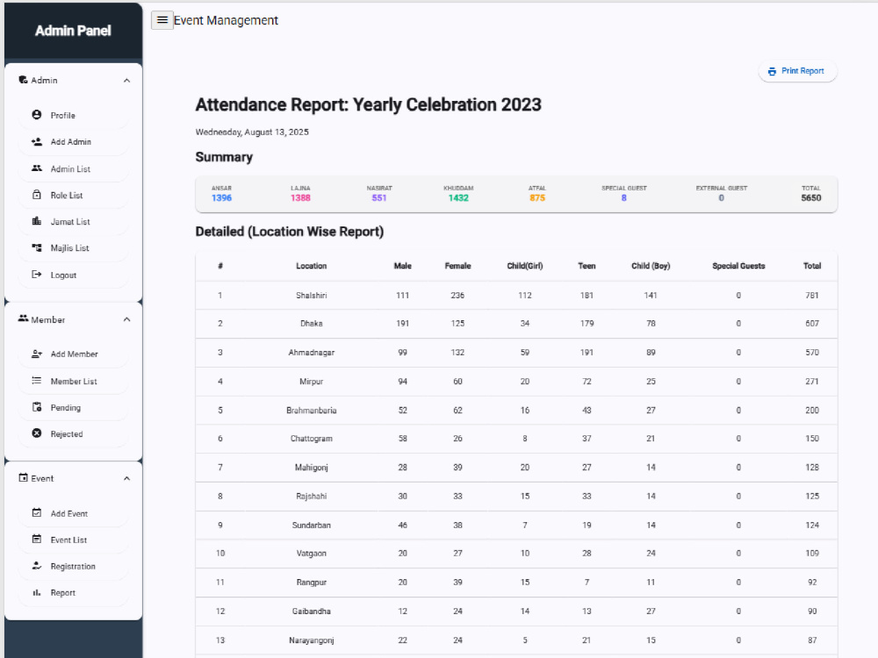The image size is (878, 658).
Task: Select the Brahmanbaria location cell
Action: point(312,410)
